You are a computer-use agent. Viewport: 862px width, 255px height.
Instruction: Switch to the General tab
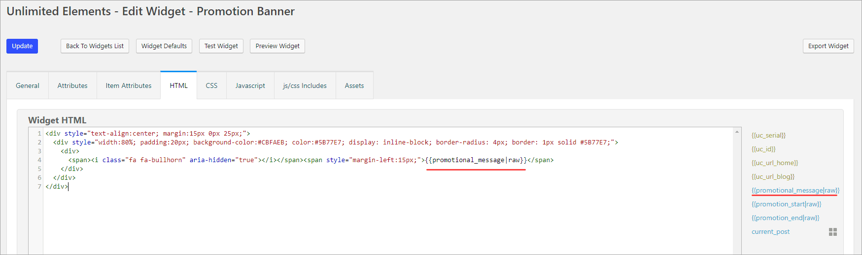(x=28, y=85)
